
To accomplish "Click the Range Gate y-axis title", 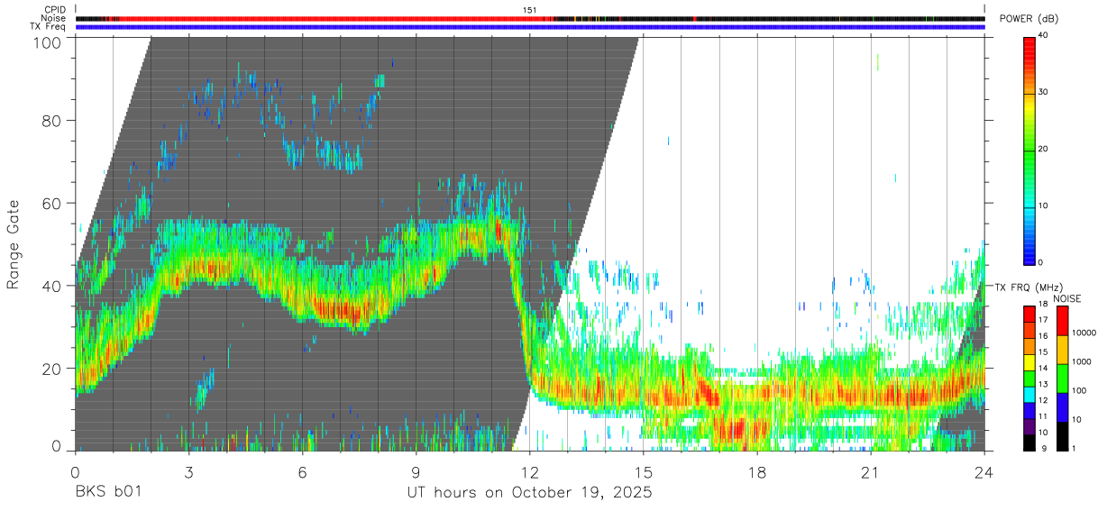I will point(14,244).
